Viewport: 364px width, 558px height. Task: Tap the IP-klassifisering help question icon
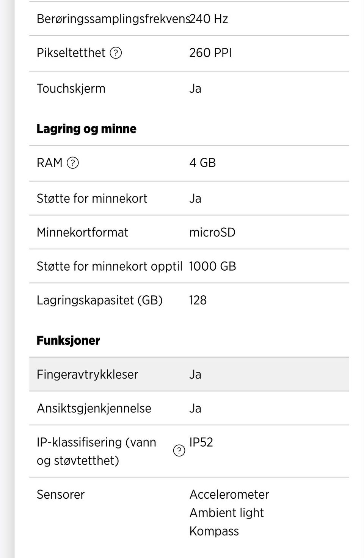179,451
